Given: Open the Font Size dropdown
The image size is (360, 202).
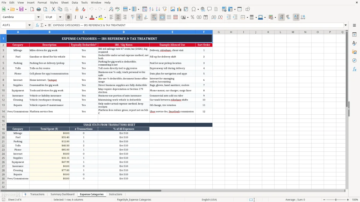Looking at the screenshot, I should (60, 17).
